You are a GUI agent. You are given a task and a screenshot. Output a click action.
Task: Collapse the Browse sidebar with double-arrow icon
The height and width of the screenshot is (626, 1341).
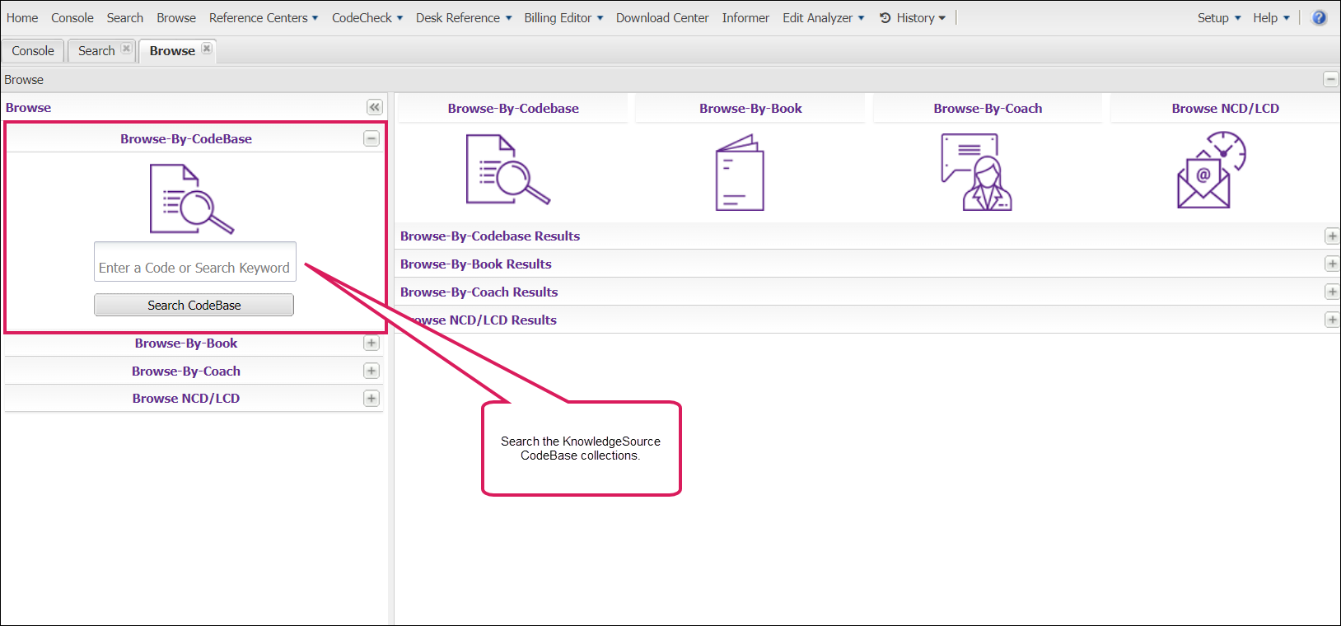pos(374,107)
